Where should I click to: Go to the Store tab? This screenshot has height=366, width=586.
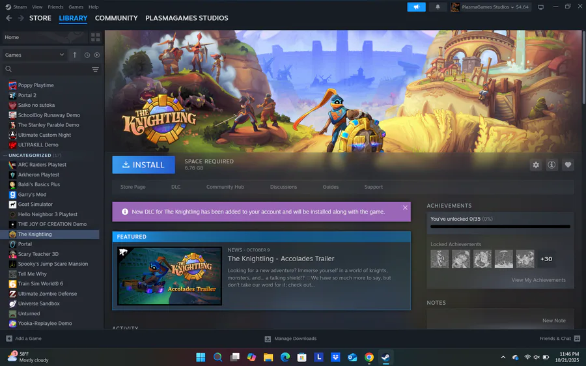point(40,18)
